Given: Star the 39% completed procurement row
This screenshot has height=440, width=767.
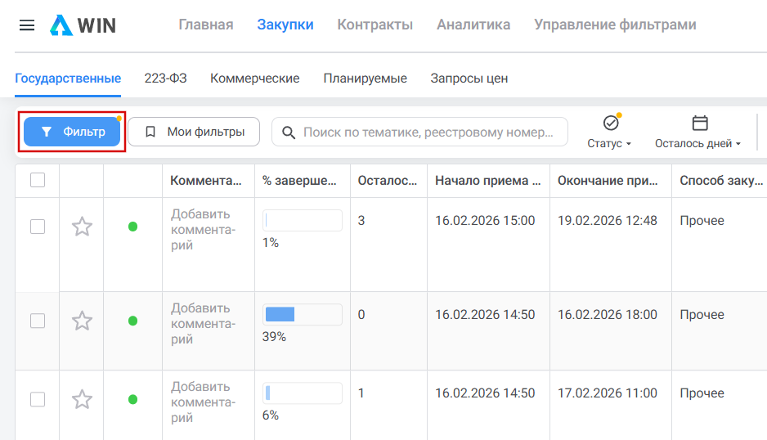Looking at the screenshot, I should point(82,321).
